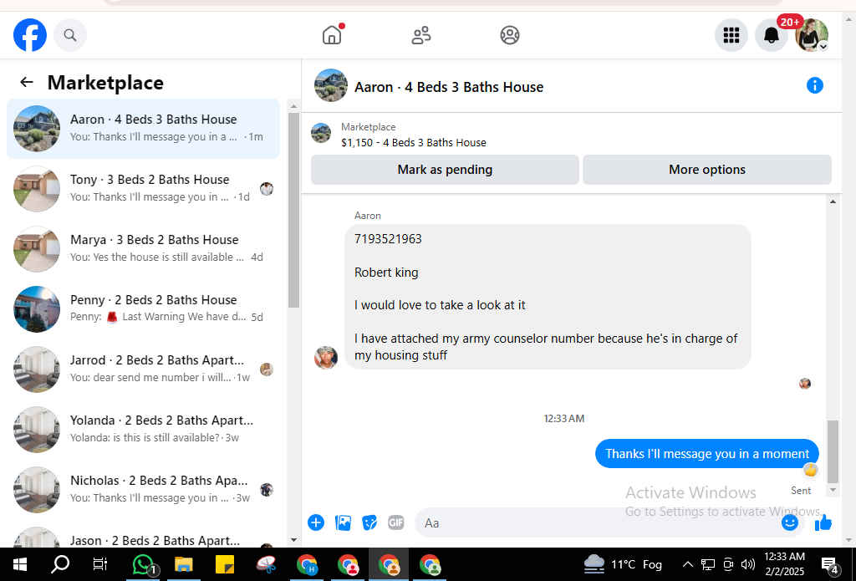Click conversation list scrollbar thumb
Image resolution: width=856 pixels, height=581 pixels.
pyautogui.click(x=293, y=210)
